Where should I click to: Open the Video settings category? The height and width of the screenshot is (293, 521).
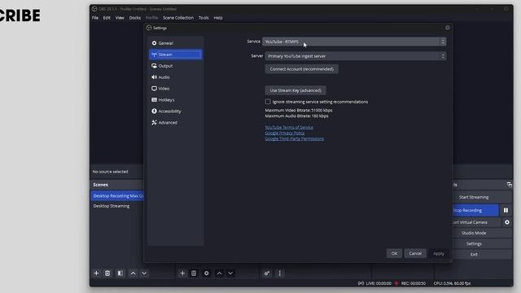(x=176, y=89)
